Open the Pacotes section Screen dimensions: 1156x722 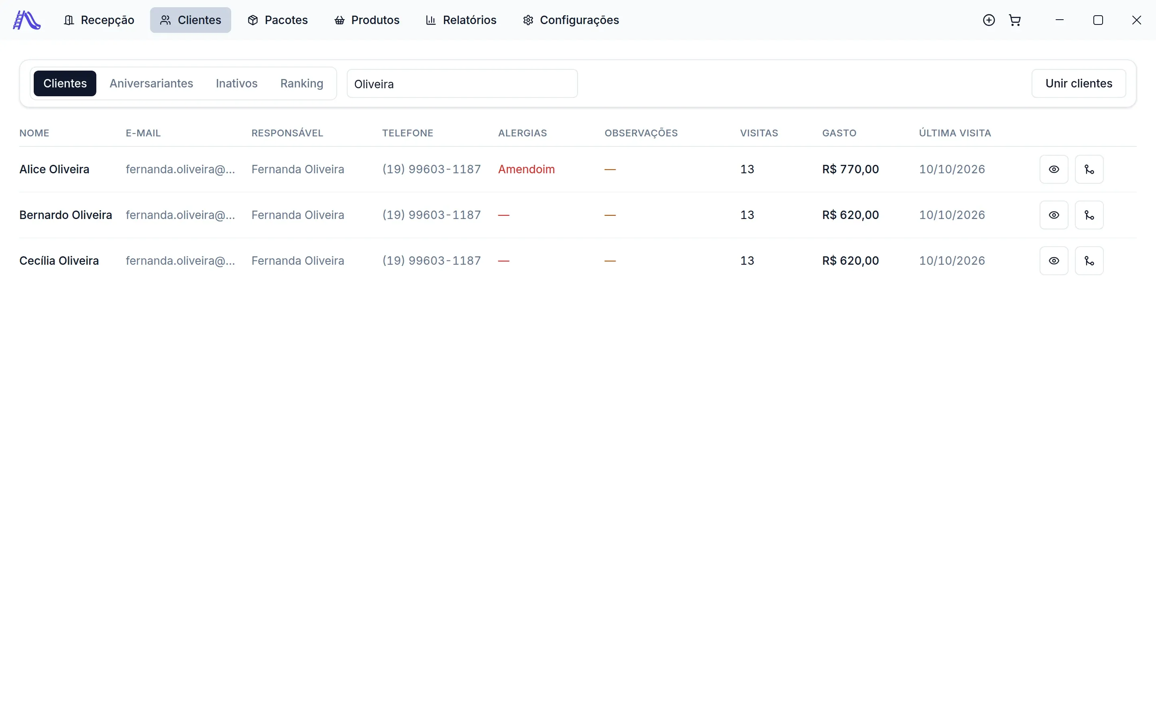277,20
